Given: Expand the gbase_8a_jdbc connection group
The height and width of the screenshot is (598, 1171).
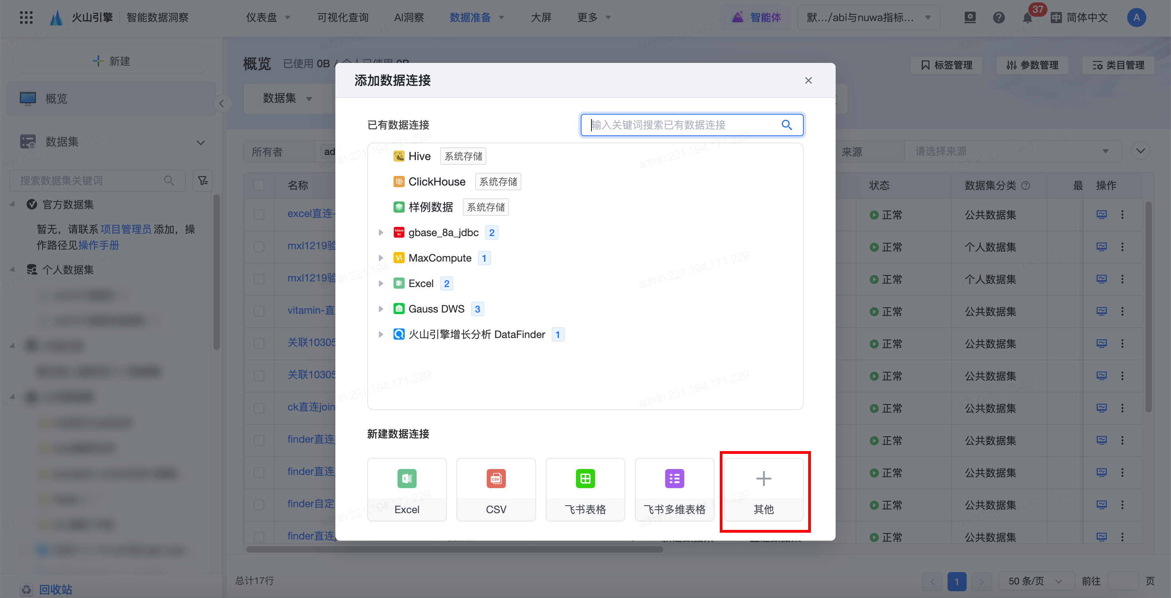Looking at the screenshot, I should 381,233.
